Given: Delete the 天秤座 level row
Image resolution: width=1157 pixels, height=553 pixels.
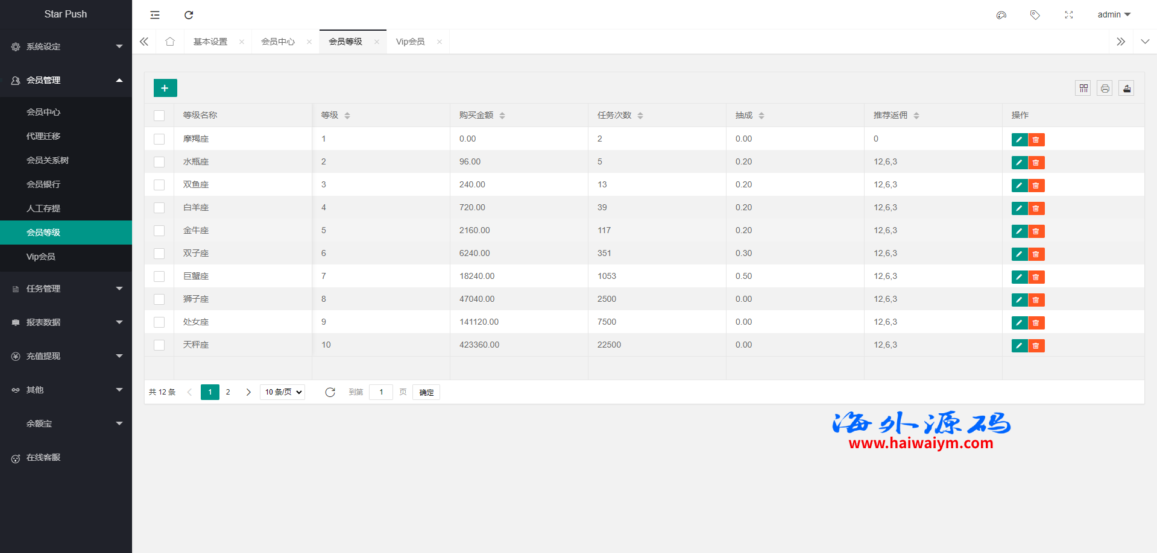Looking at the screenshot, I should tap(1036, 346).
